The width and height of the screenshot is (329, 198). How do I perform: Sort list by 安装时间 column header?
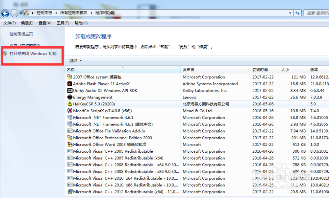pos(261,70)
